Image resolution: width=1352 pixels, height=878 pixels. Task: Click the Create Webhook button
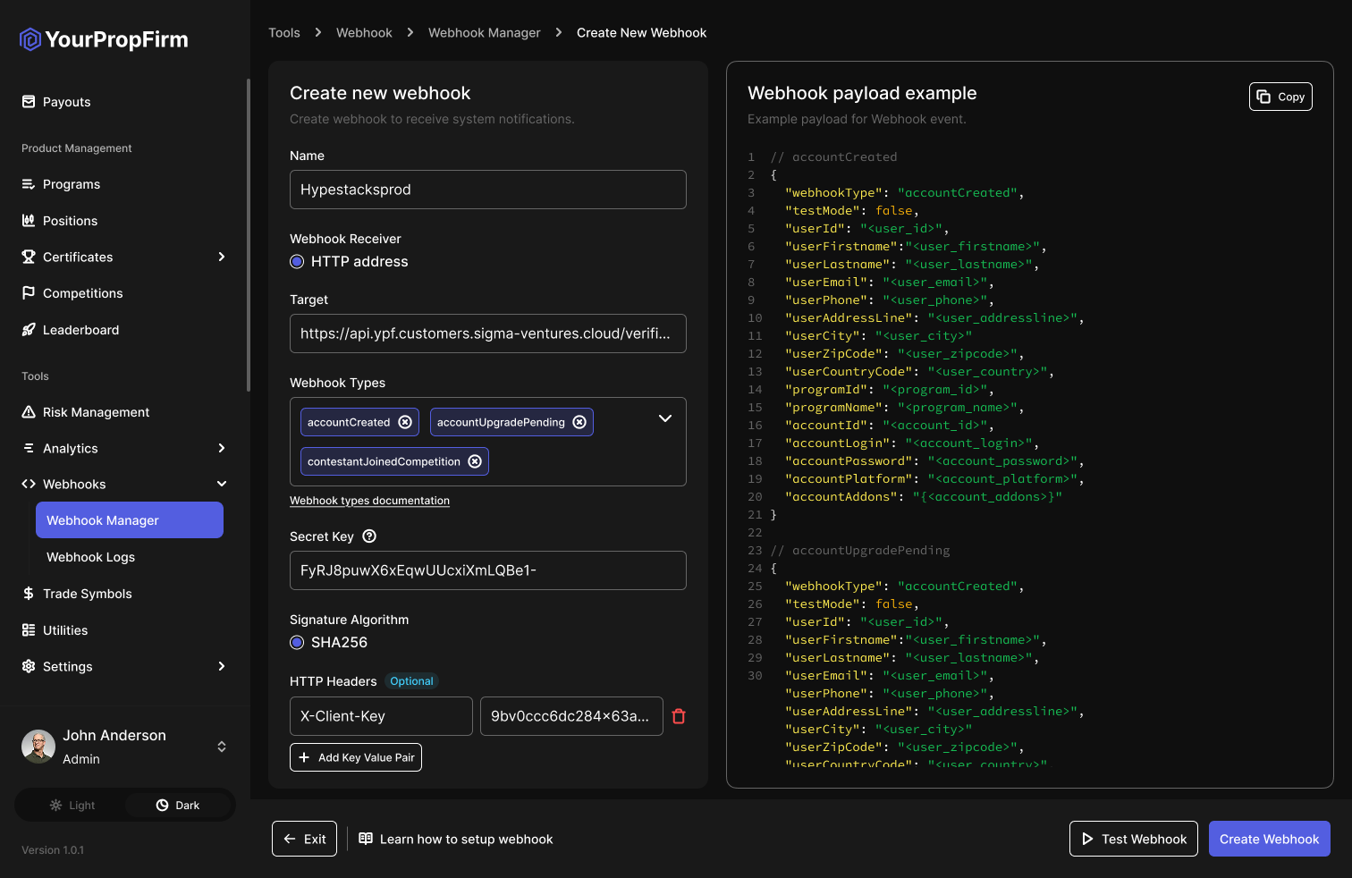click(x=1269, y=839)
